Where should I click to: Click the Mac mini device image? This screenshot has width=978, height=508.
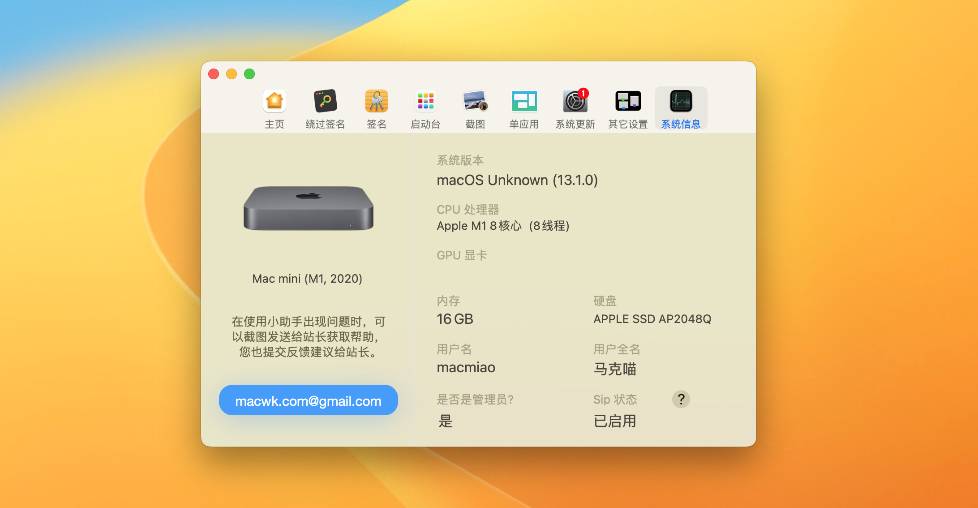tap(308, 208)
